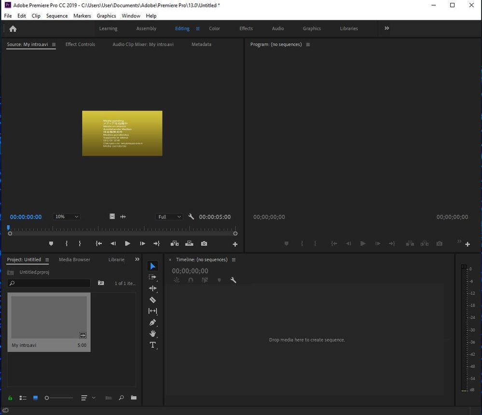Play the source clip
The height and width of the screenshot is (415, 482).
[x=127, y=244]
